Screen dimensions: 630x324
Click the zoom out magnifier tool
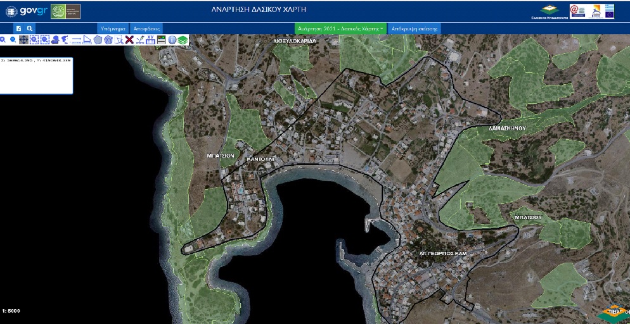[x=13, y=40]
